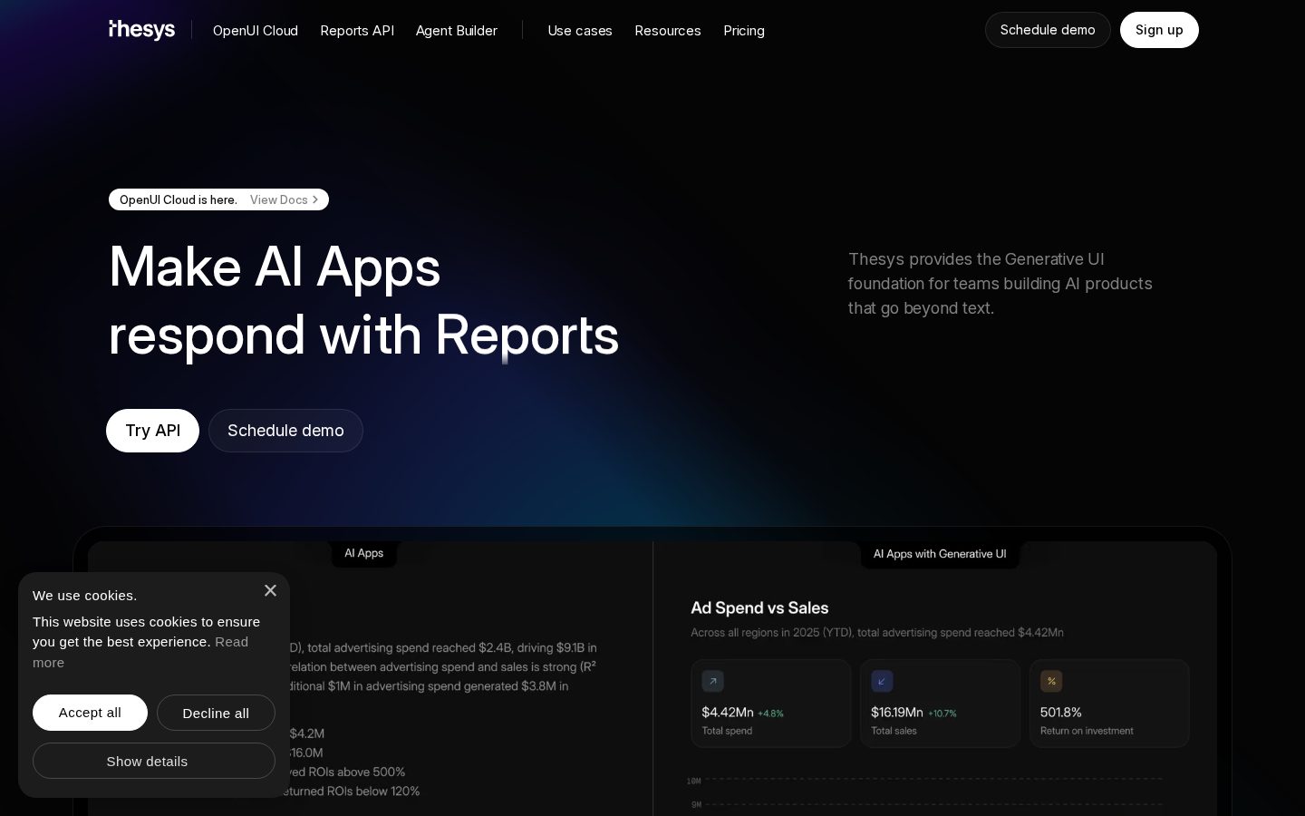Show cookie details

[x=154, y=761]
